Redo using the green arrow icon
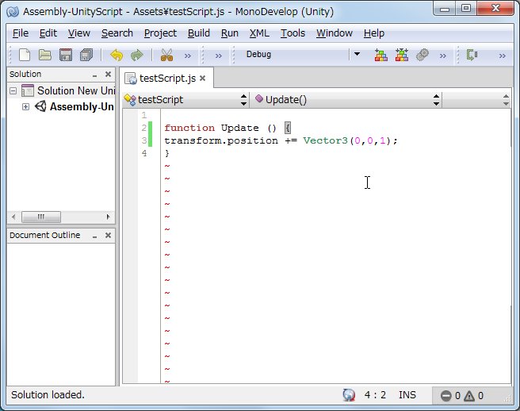The height and width of the screenshot is (411, 520). pos(137,55)
